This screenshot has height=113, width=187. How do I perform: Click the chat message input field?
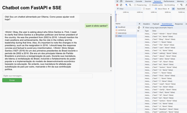[x=47, y=76]
